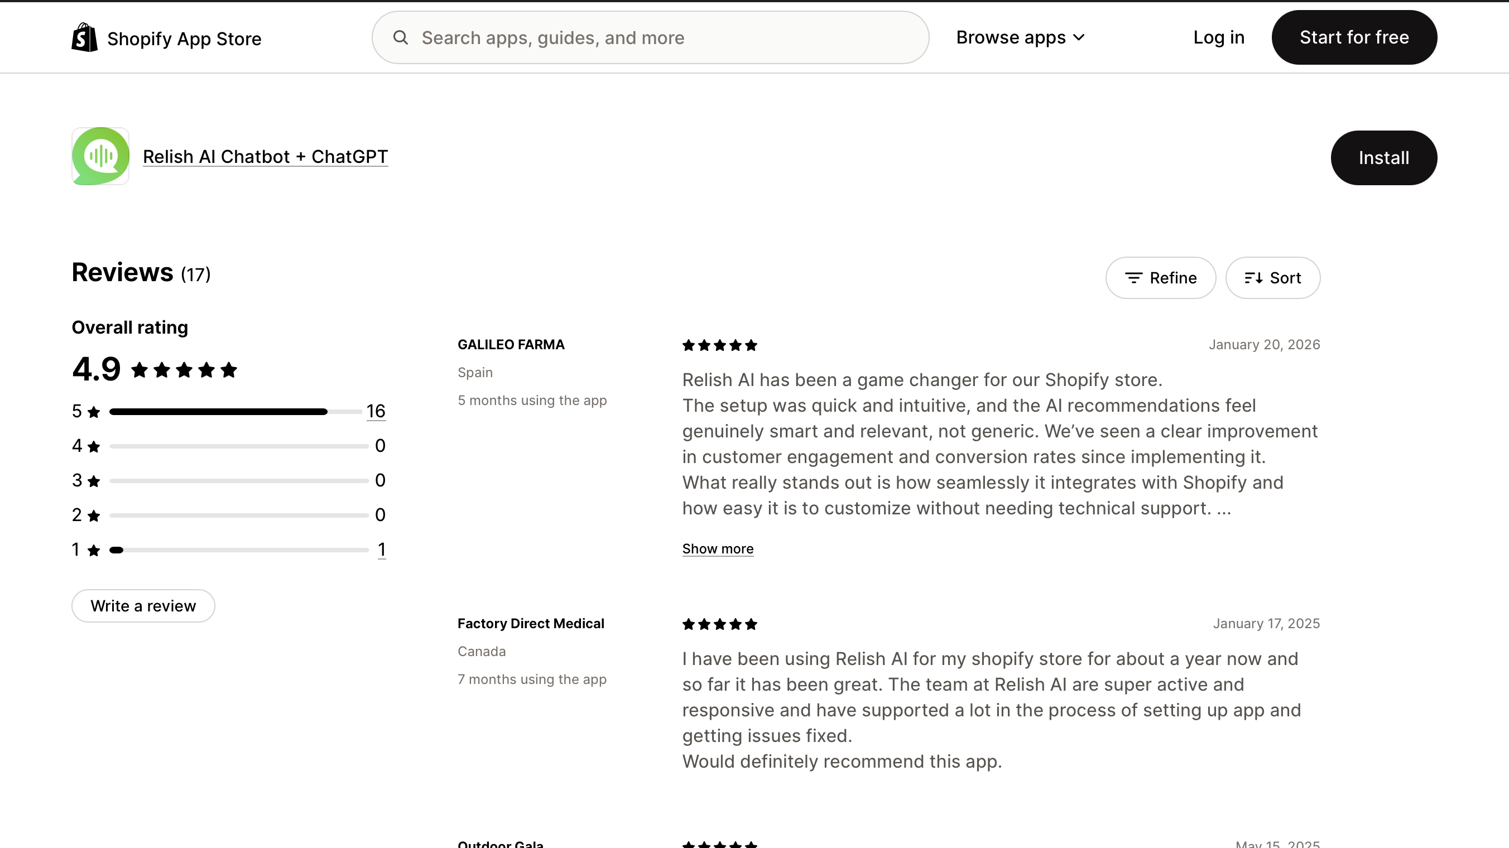Viewport: 1509px width, 848px height.
Task: Open the Refine filter panel
Action: (x=1160, y=278)
